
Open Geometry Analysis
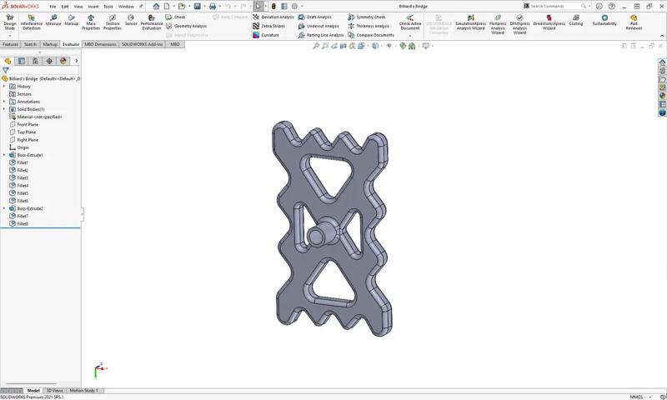[186, 26]
